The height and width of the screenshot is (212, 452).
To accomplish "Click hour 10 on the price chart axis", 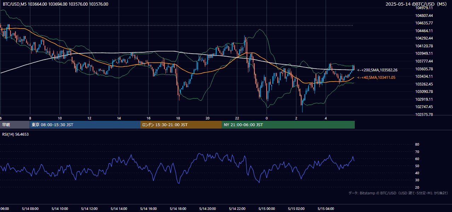I will (60, 118).
